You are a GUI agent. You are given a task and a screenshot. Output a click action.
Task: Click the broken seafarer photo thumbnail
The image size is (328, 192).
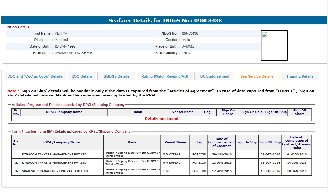click(274, 46)
